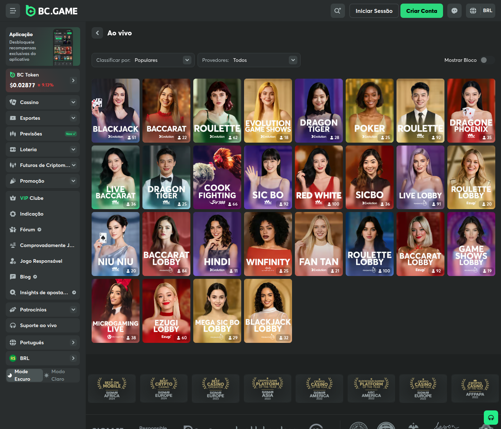501x429 pixels.
Task: Switch to Modo Claro light theme
Action: click(61, 375)
